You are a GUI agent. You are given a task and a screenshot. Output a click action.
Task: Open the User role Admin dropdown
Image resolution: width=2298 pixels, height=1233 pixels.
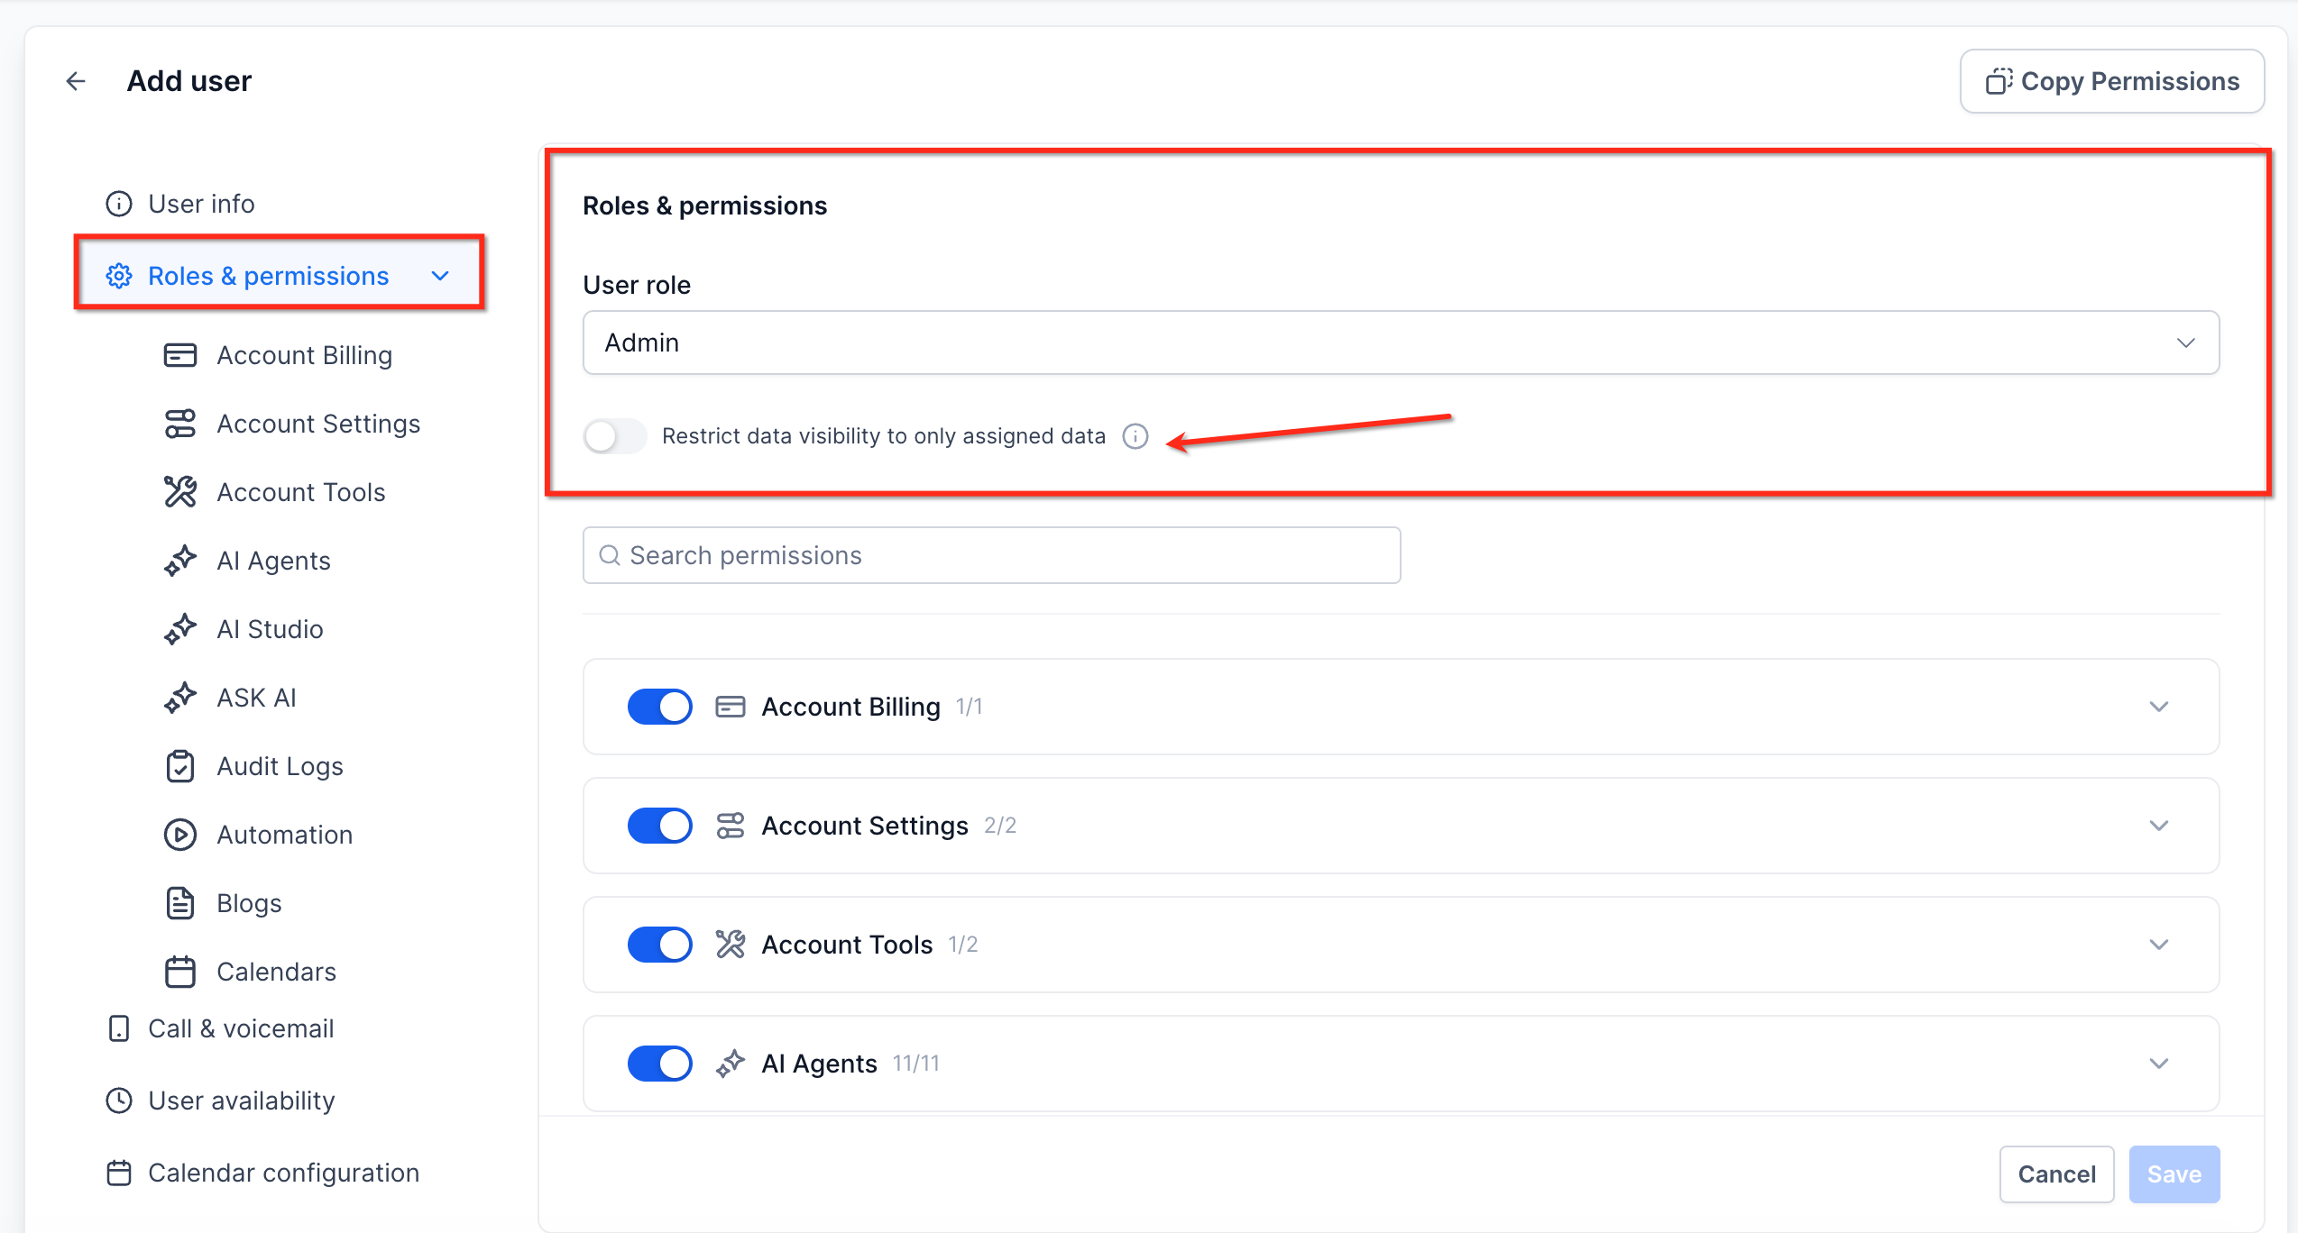(x=1401, y=342)
